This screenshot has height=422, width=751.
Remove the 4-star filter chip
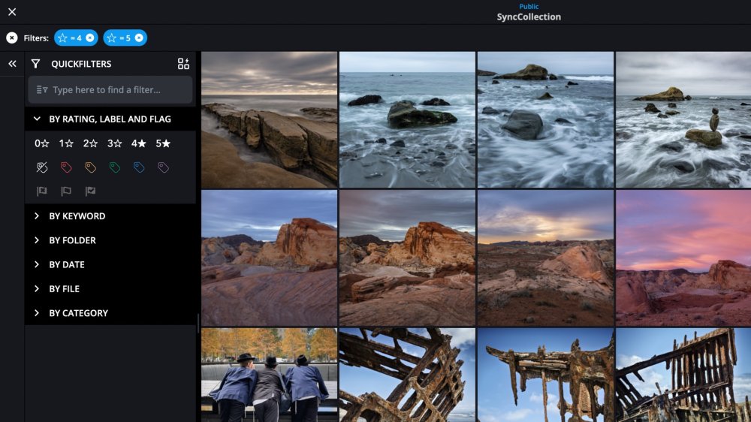[x=89, y=38]
